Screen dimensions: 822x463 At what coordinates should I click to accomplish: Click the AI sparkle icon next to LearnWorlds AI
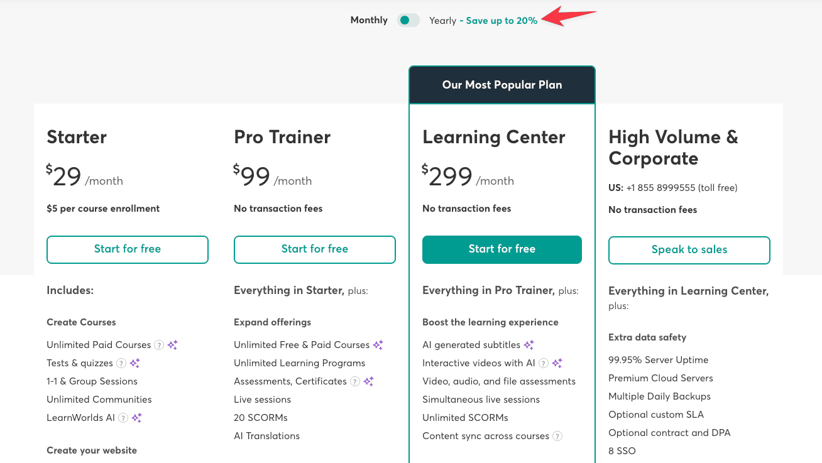(x=137, y=418)
